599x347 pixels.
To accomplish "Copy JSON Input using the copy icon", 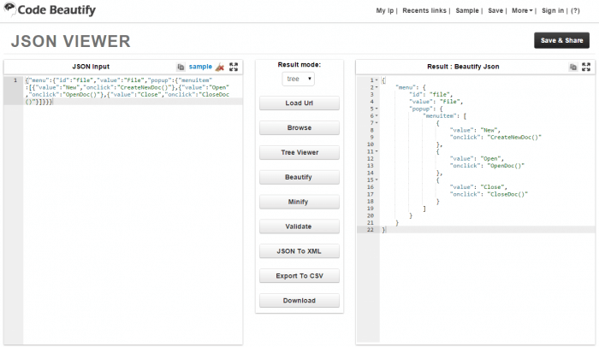I will pos(181,68).
